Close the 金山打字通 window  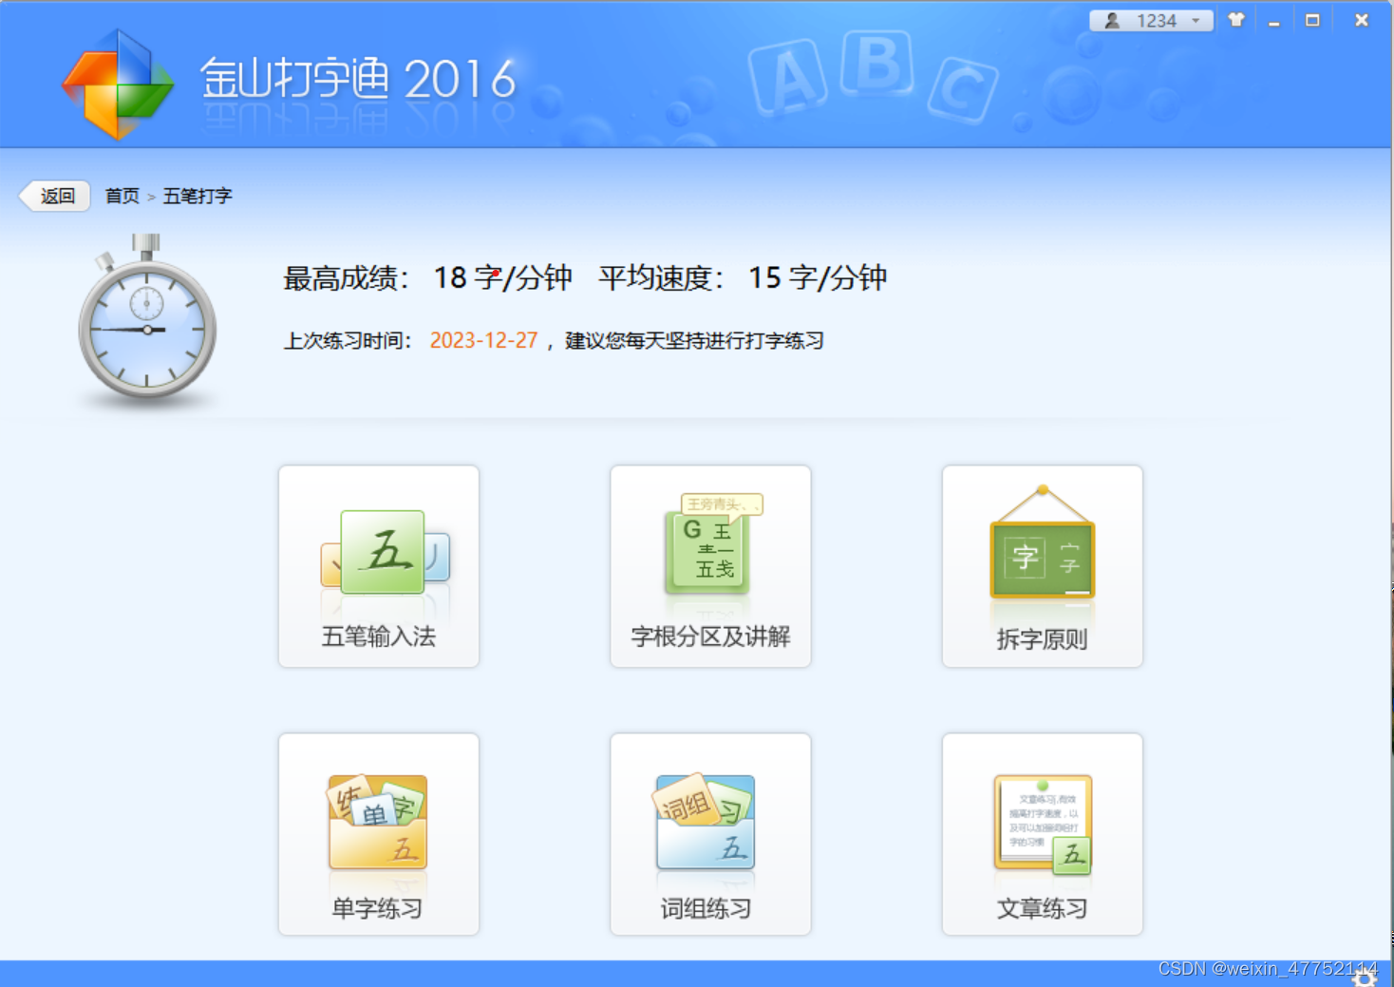[x=1362, y=20]
